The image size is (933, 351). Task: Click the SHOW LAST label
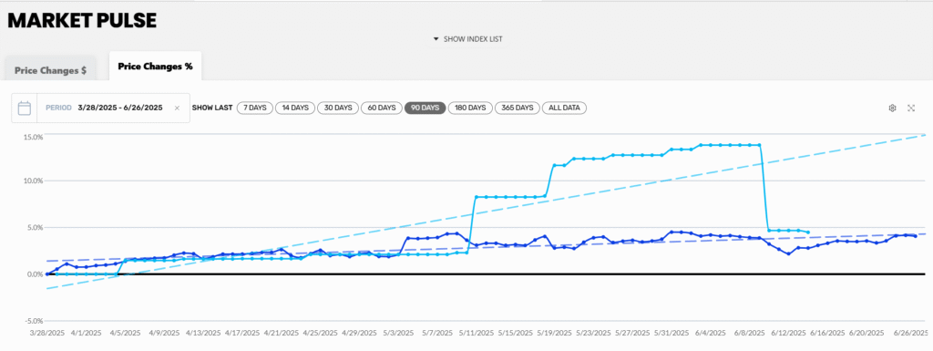point(211,108)
